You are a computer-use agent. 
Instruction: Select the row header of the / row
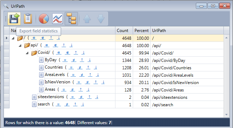tap(7, 38)
